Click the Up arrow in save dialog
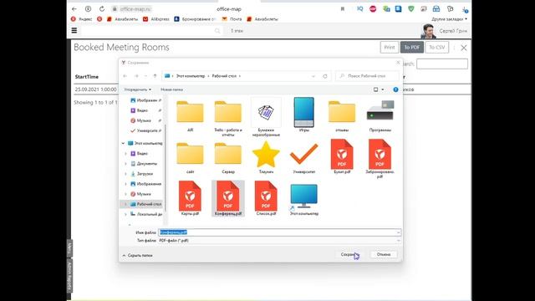The width and height of the screenshot is (535, 301). click(x=155, y=76)
